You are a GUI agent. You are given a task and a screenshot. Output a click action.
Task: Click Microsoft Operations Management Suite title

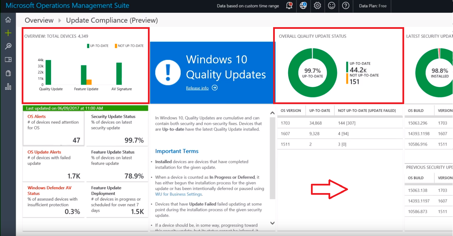pos(67,5)
